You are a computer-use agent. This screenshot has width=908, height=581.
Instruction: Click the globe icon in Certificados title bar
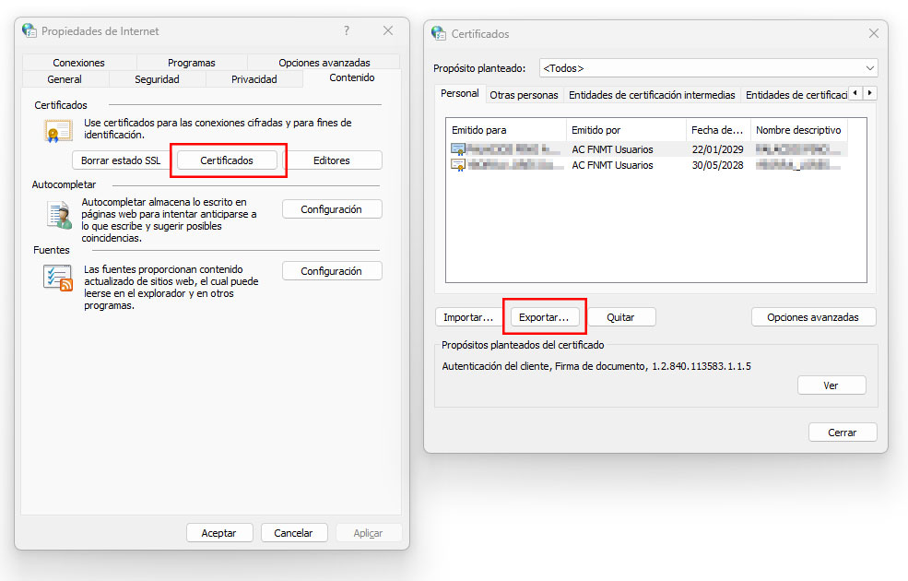point(439,33)
